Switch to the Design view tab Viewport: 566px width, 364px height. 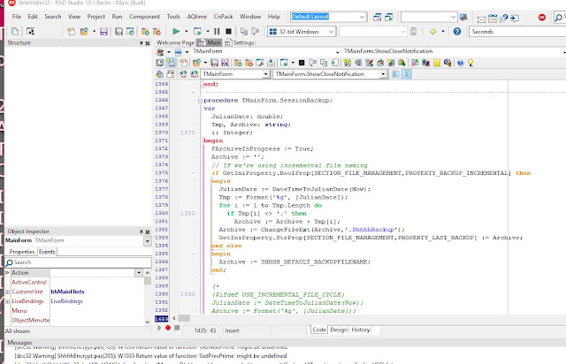tap(338, 330)
